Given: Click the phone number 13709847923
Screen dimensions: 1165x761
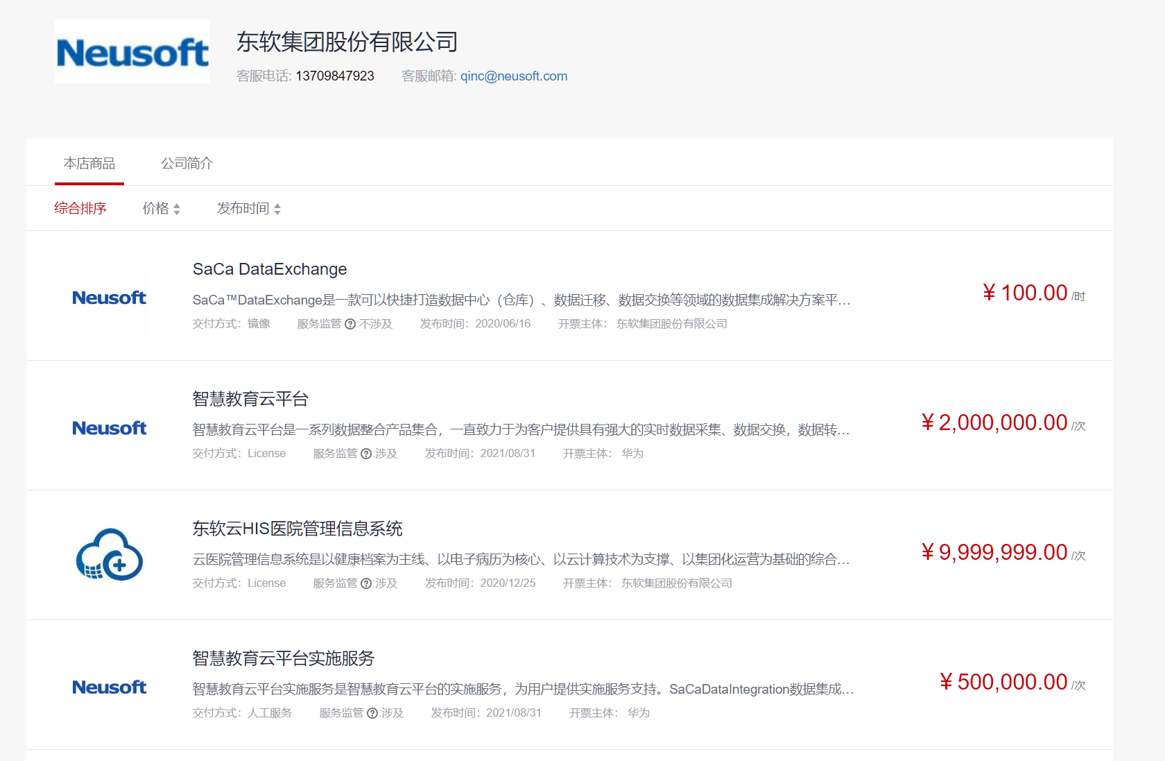Looking at the screenshot, I should point(335,76).
